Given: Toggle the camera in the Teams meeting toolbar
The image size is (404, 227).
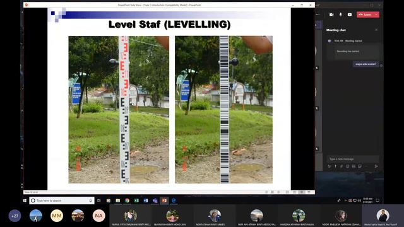Looking at the screenshot, I should click(x=331, y=15).
